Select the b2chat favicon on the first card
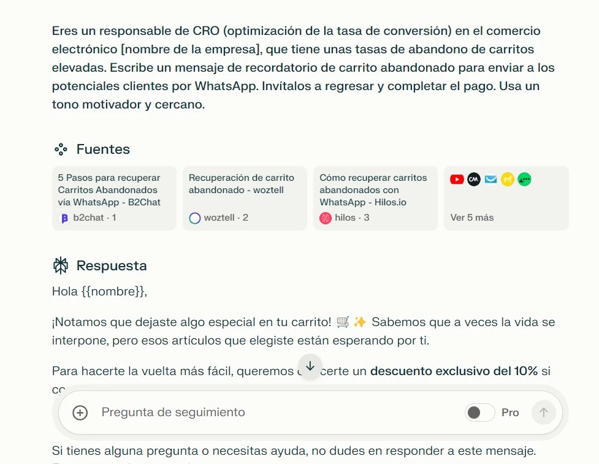599x464 pixels. pyautogui.click(x=64, y=217)
